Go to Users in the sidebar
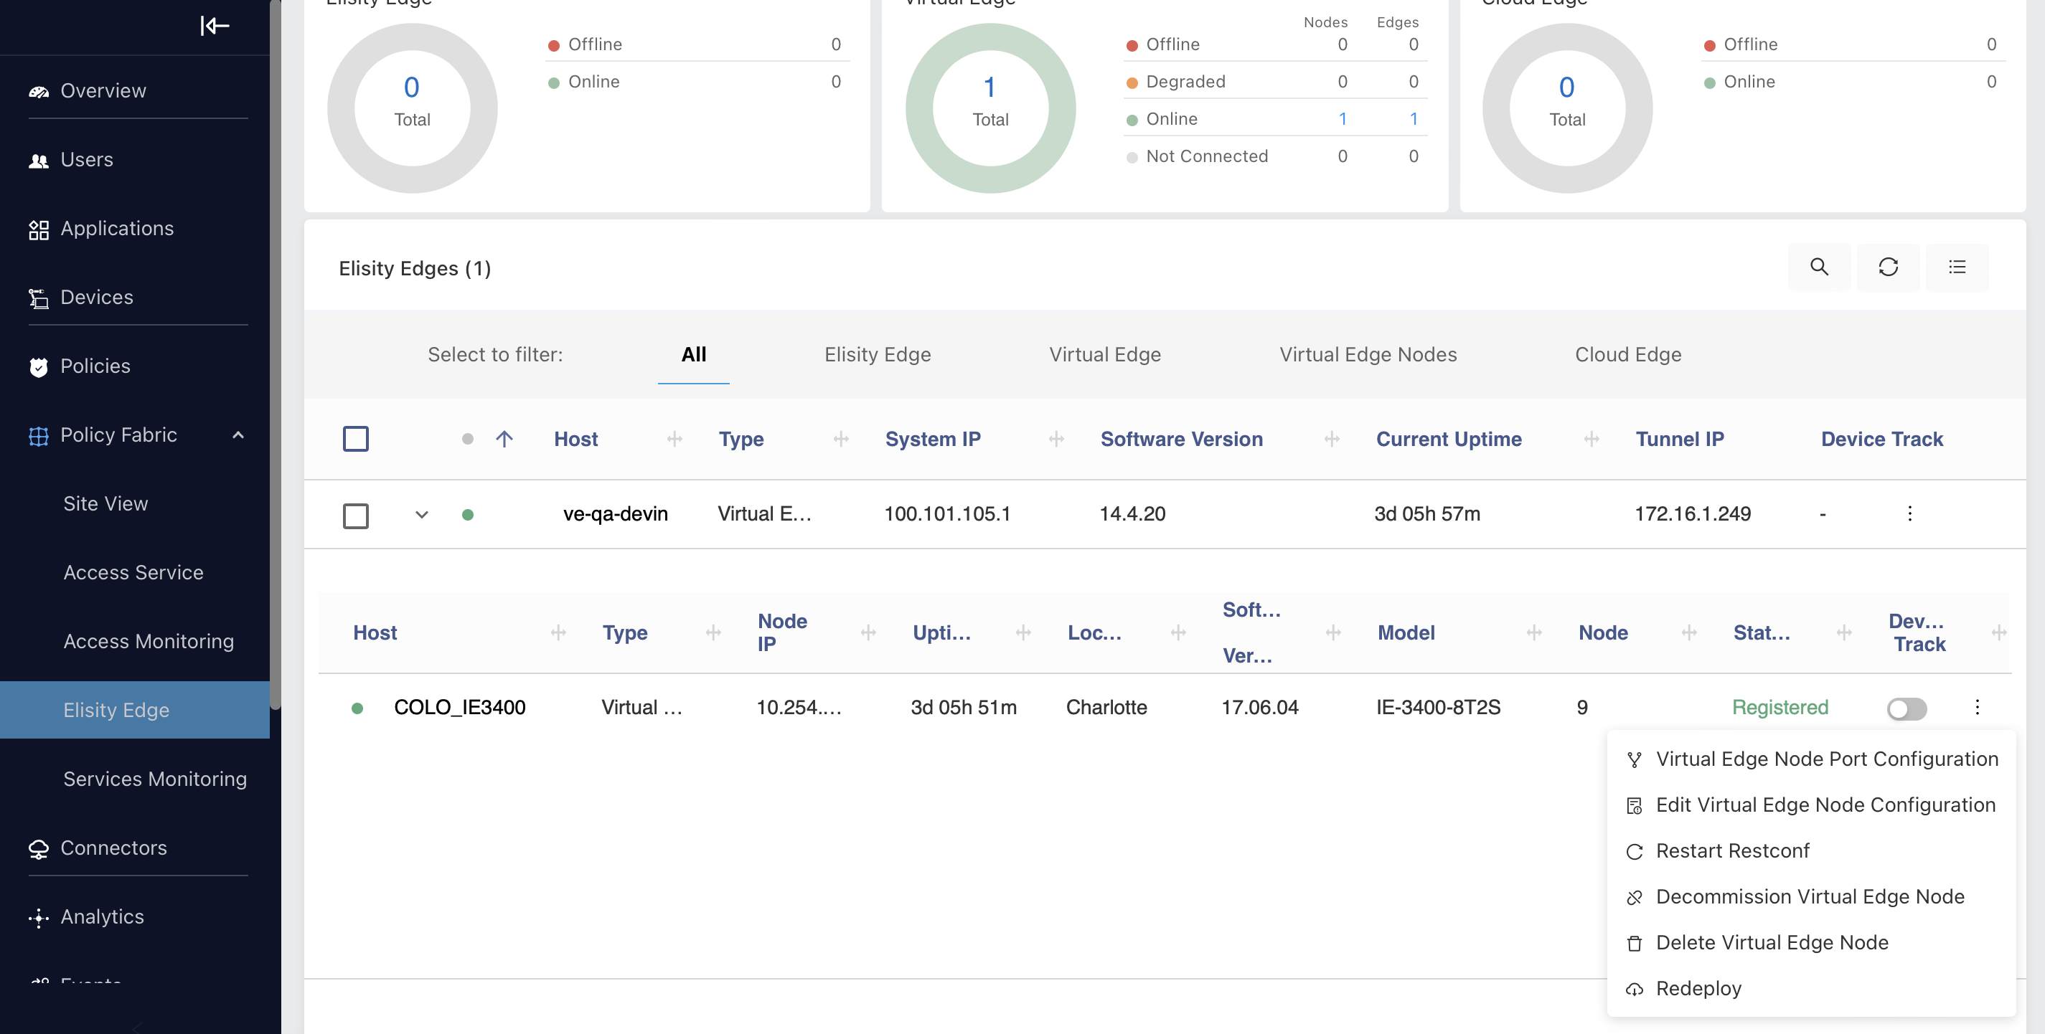Viewport: 2045px width, 1034px height. point(87,159)
